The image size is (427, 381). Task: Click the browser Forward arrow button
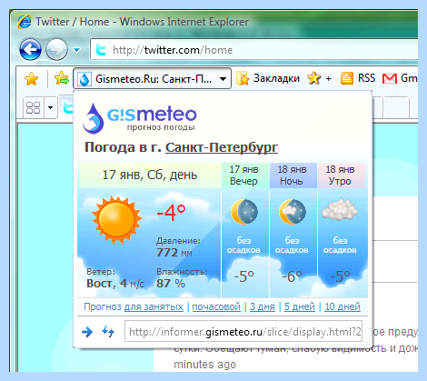click(x=56, y=49)
